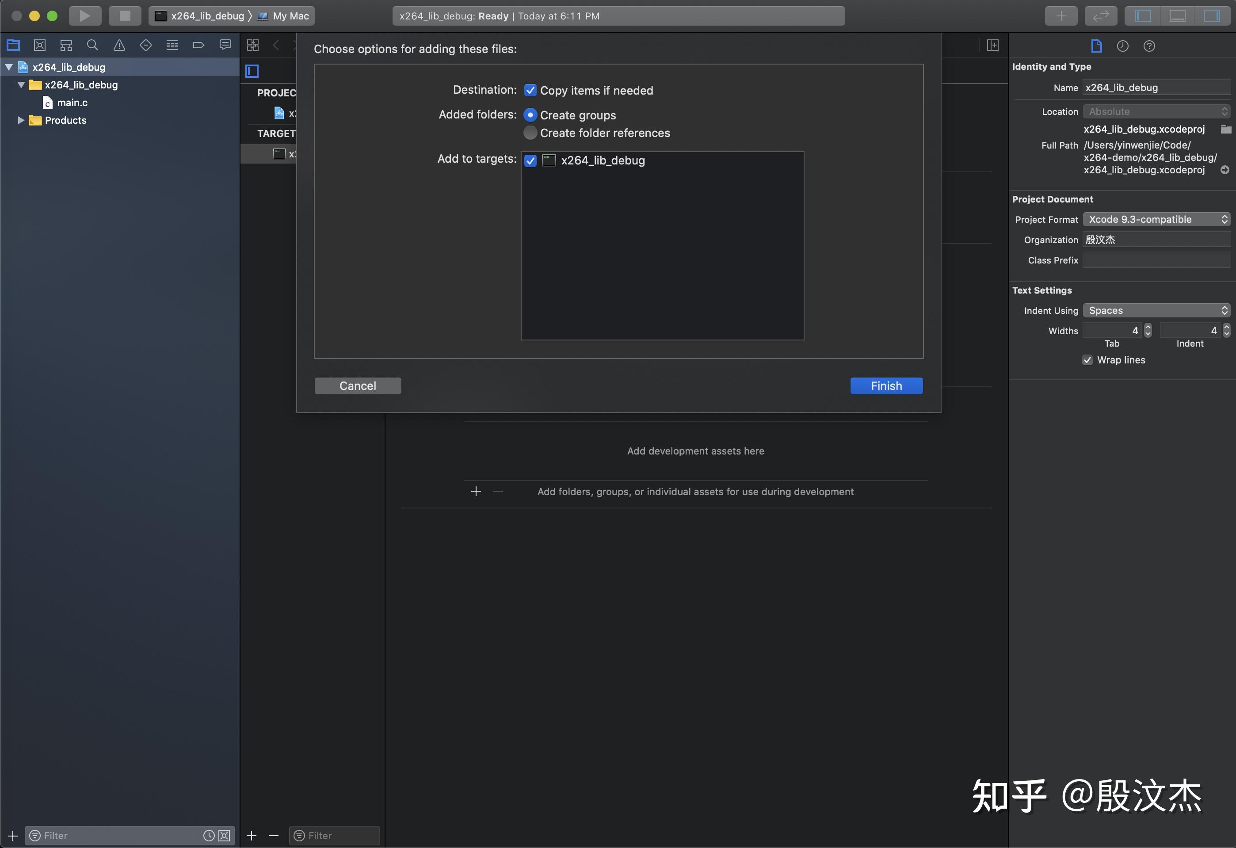Expand the Products folder
Viewport: 1236px width, 848px height.
click(x=20, y=120)
